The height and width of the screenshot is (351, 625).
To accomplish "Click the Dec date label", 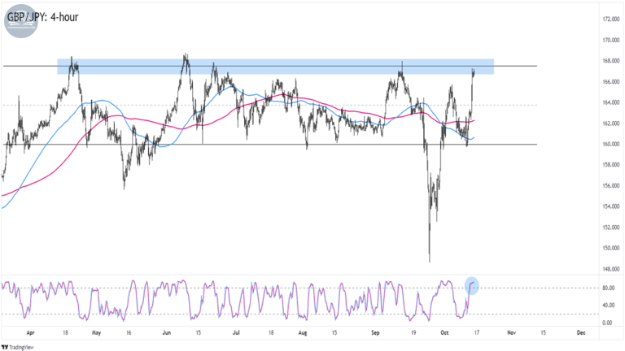I will pos(581,332).
